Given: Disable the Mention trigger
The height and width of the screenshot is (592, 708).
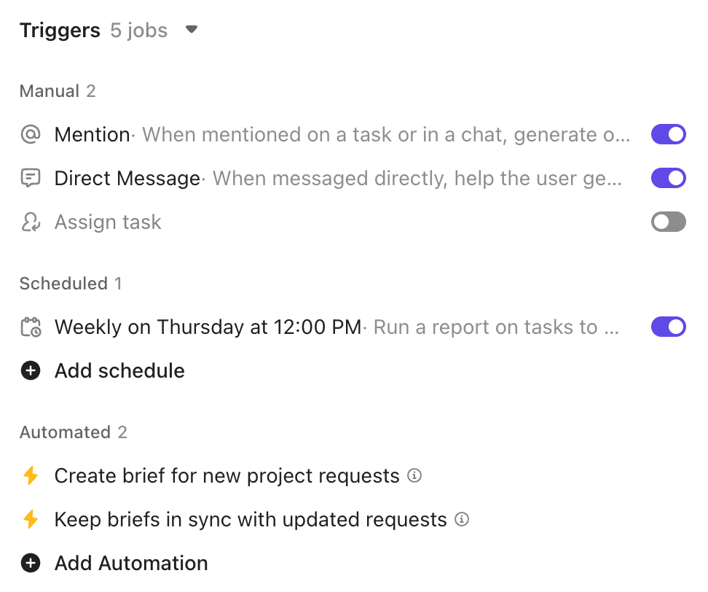Looking at the screenshot, I should tap(668, 134).
